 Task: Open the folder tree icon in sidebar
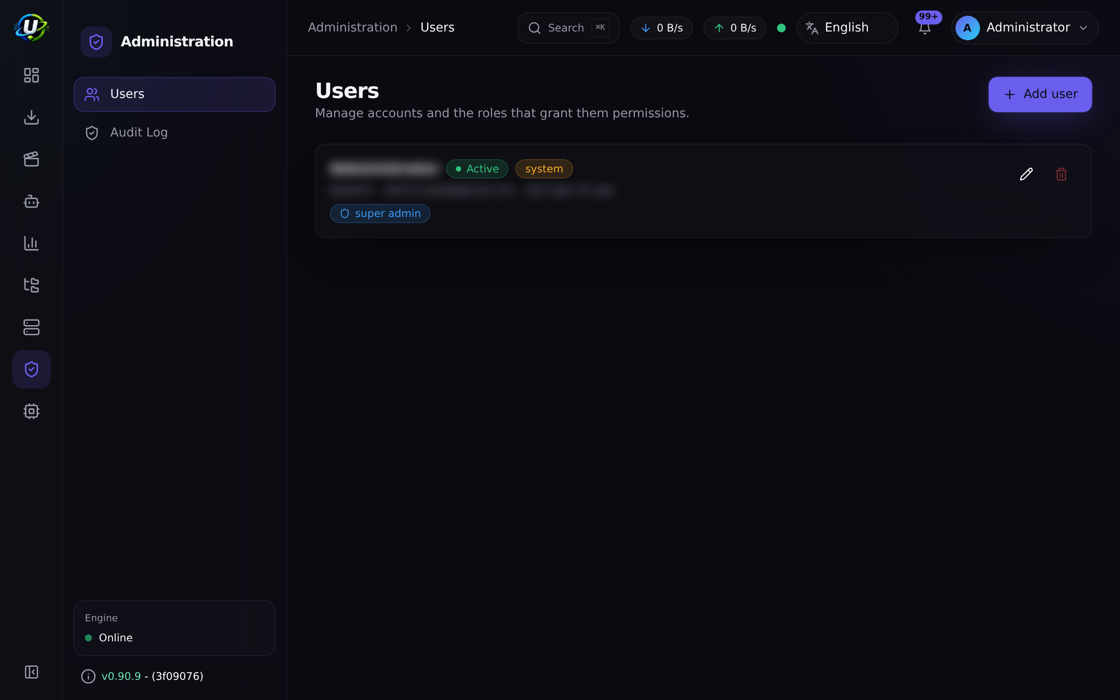pyautogui.click(x=31, y=285)
